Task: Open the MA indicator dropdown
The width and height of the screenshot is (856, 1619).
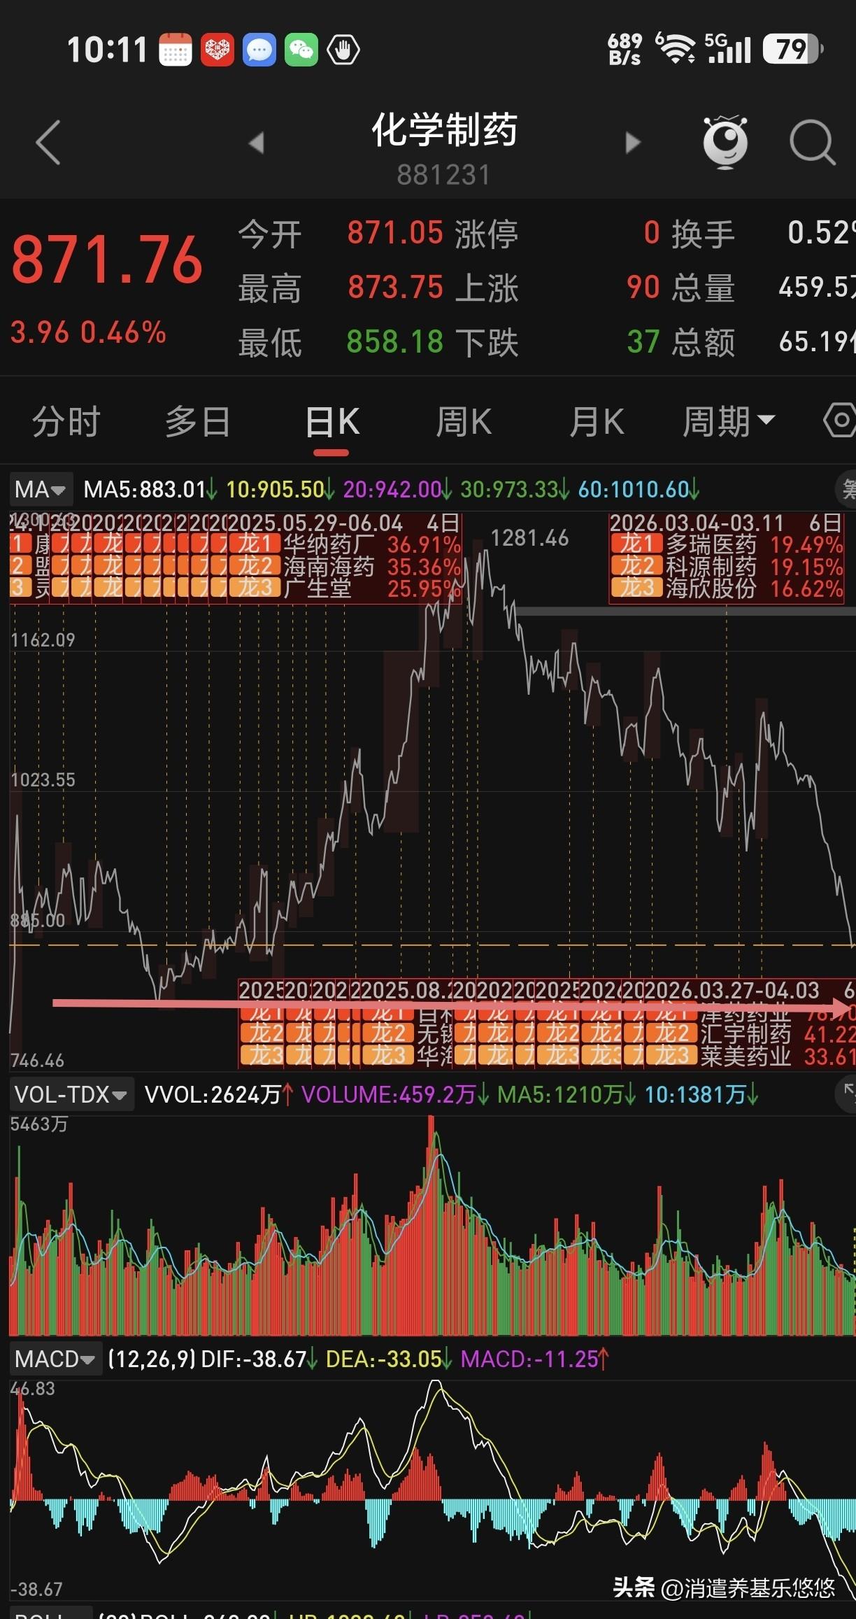Action: point(40,489)
